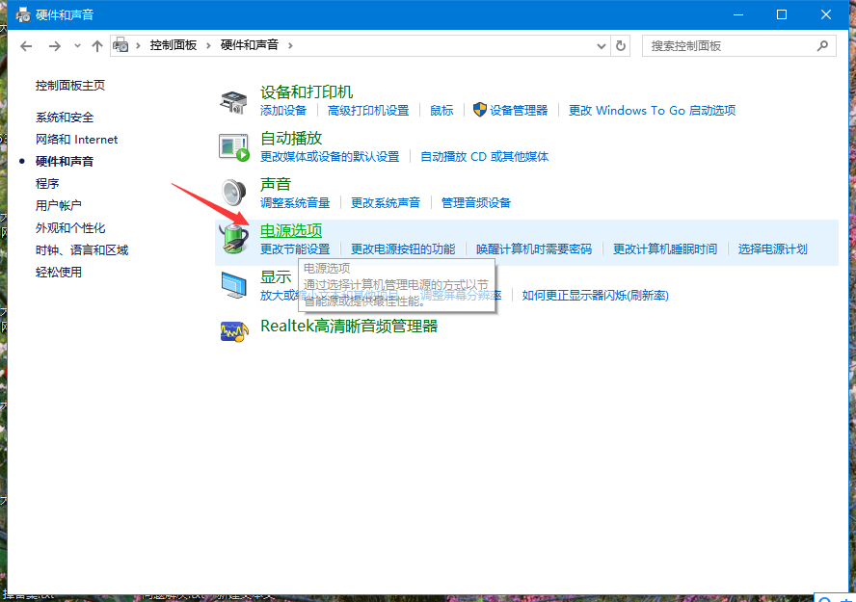
Task: Open the 设备和打印机 heading
Action: click(x=307, y=92)
